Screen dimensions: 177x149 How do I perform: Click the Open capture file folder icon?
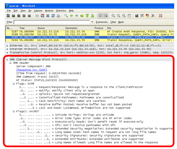[x=37, y=16]
